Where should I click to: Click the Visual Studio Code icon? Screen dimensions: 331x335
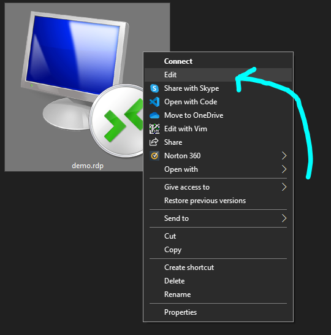pyautogui.click(x=154, y=102)
